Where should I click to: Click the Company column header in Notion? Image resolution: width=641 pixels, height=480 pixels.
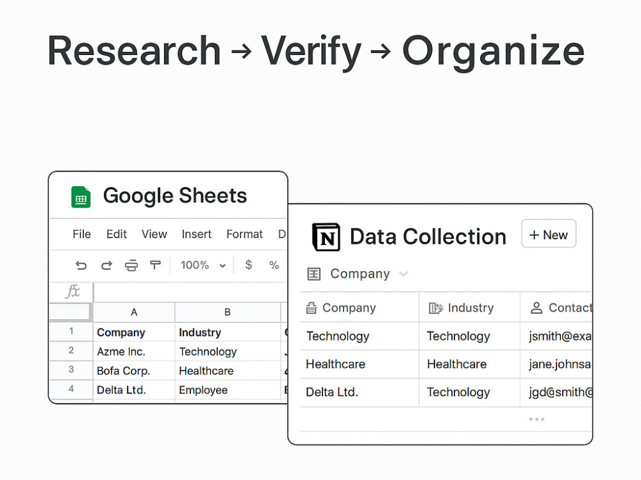pos(360,308)
